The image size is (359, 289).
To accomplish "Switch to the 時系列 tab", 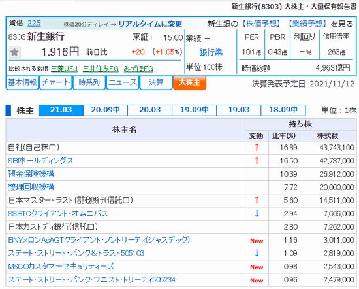I will tap(89, 82).
